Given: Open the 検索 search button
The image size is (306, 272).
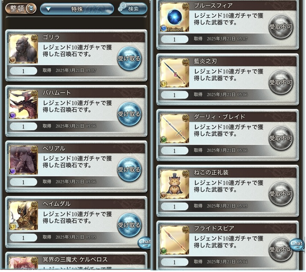Looking at the screenshot, I should click(133, 9).
